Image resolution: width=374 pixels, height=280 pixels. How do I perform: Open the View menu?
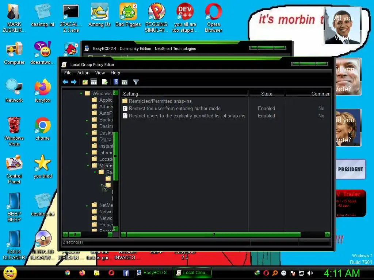[100, 73]
